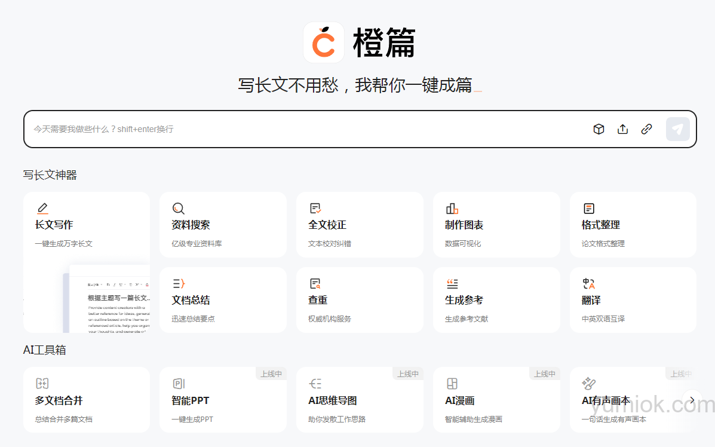Click the plagiarism check icon on the 查重 card

pyautogui.click(x=315, y=284)
